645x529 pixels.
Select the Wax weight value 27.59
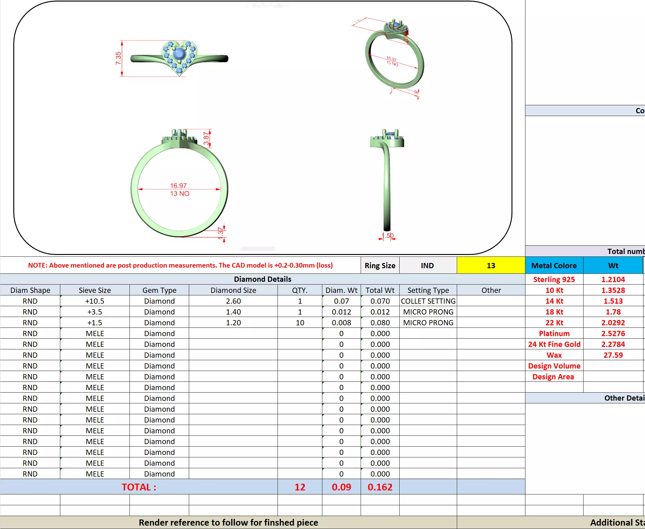click(x=613, y=355)
